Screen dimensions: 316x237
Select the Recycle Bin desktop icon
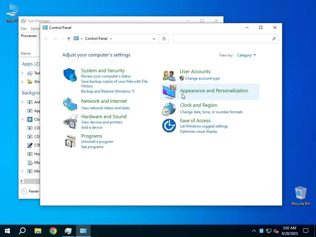[x=301, y=196]
